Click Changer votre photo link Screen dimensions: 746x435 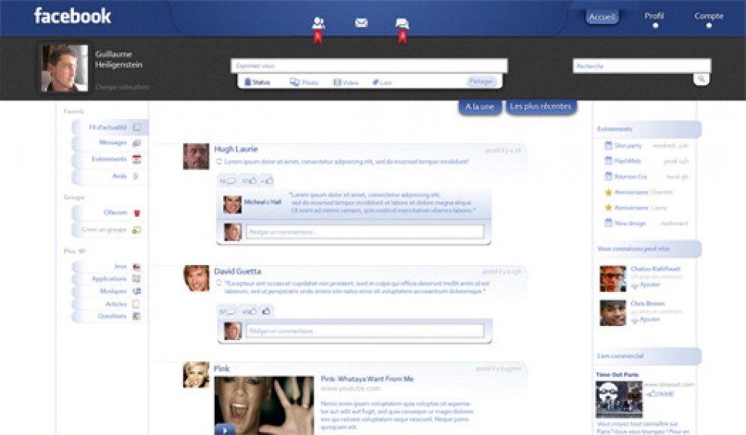[122, 87]
